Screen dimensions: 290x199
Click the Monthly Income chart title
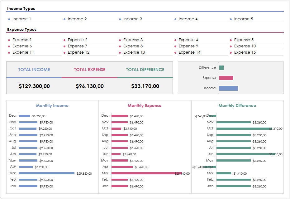point(52,105)
